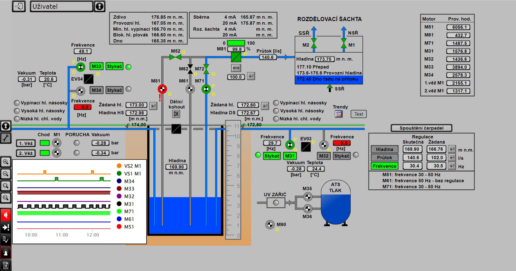The width and height of the screenshot is (516, 271).
Task: Open the alarm beacon icon in sidebar
Action: [6, 252]
